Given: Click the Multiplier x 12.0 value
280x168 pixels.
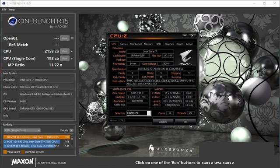Looking at the screenshot, I should pos(137,97).
